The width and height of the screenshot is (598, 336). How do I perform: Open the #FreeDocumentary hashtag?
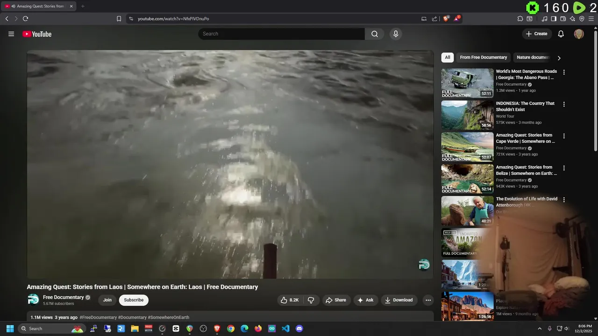98,317
